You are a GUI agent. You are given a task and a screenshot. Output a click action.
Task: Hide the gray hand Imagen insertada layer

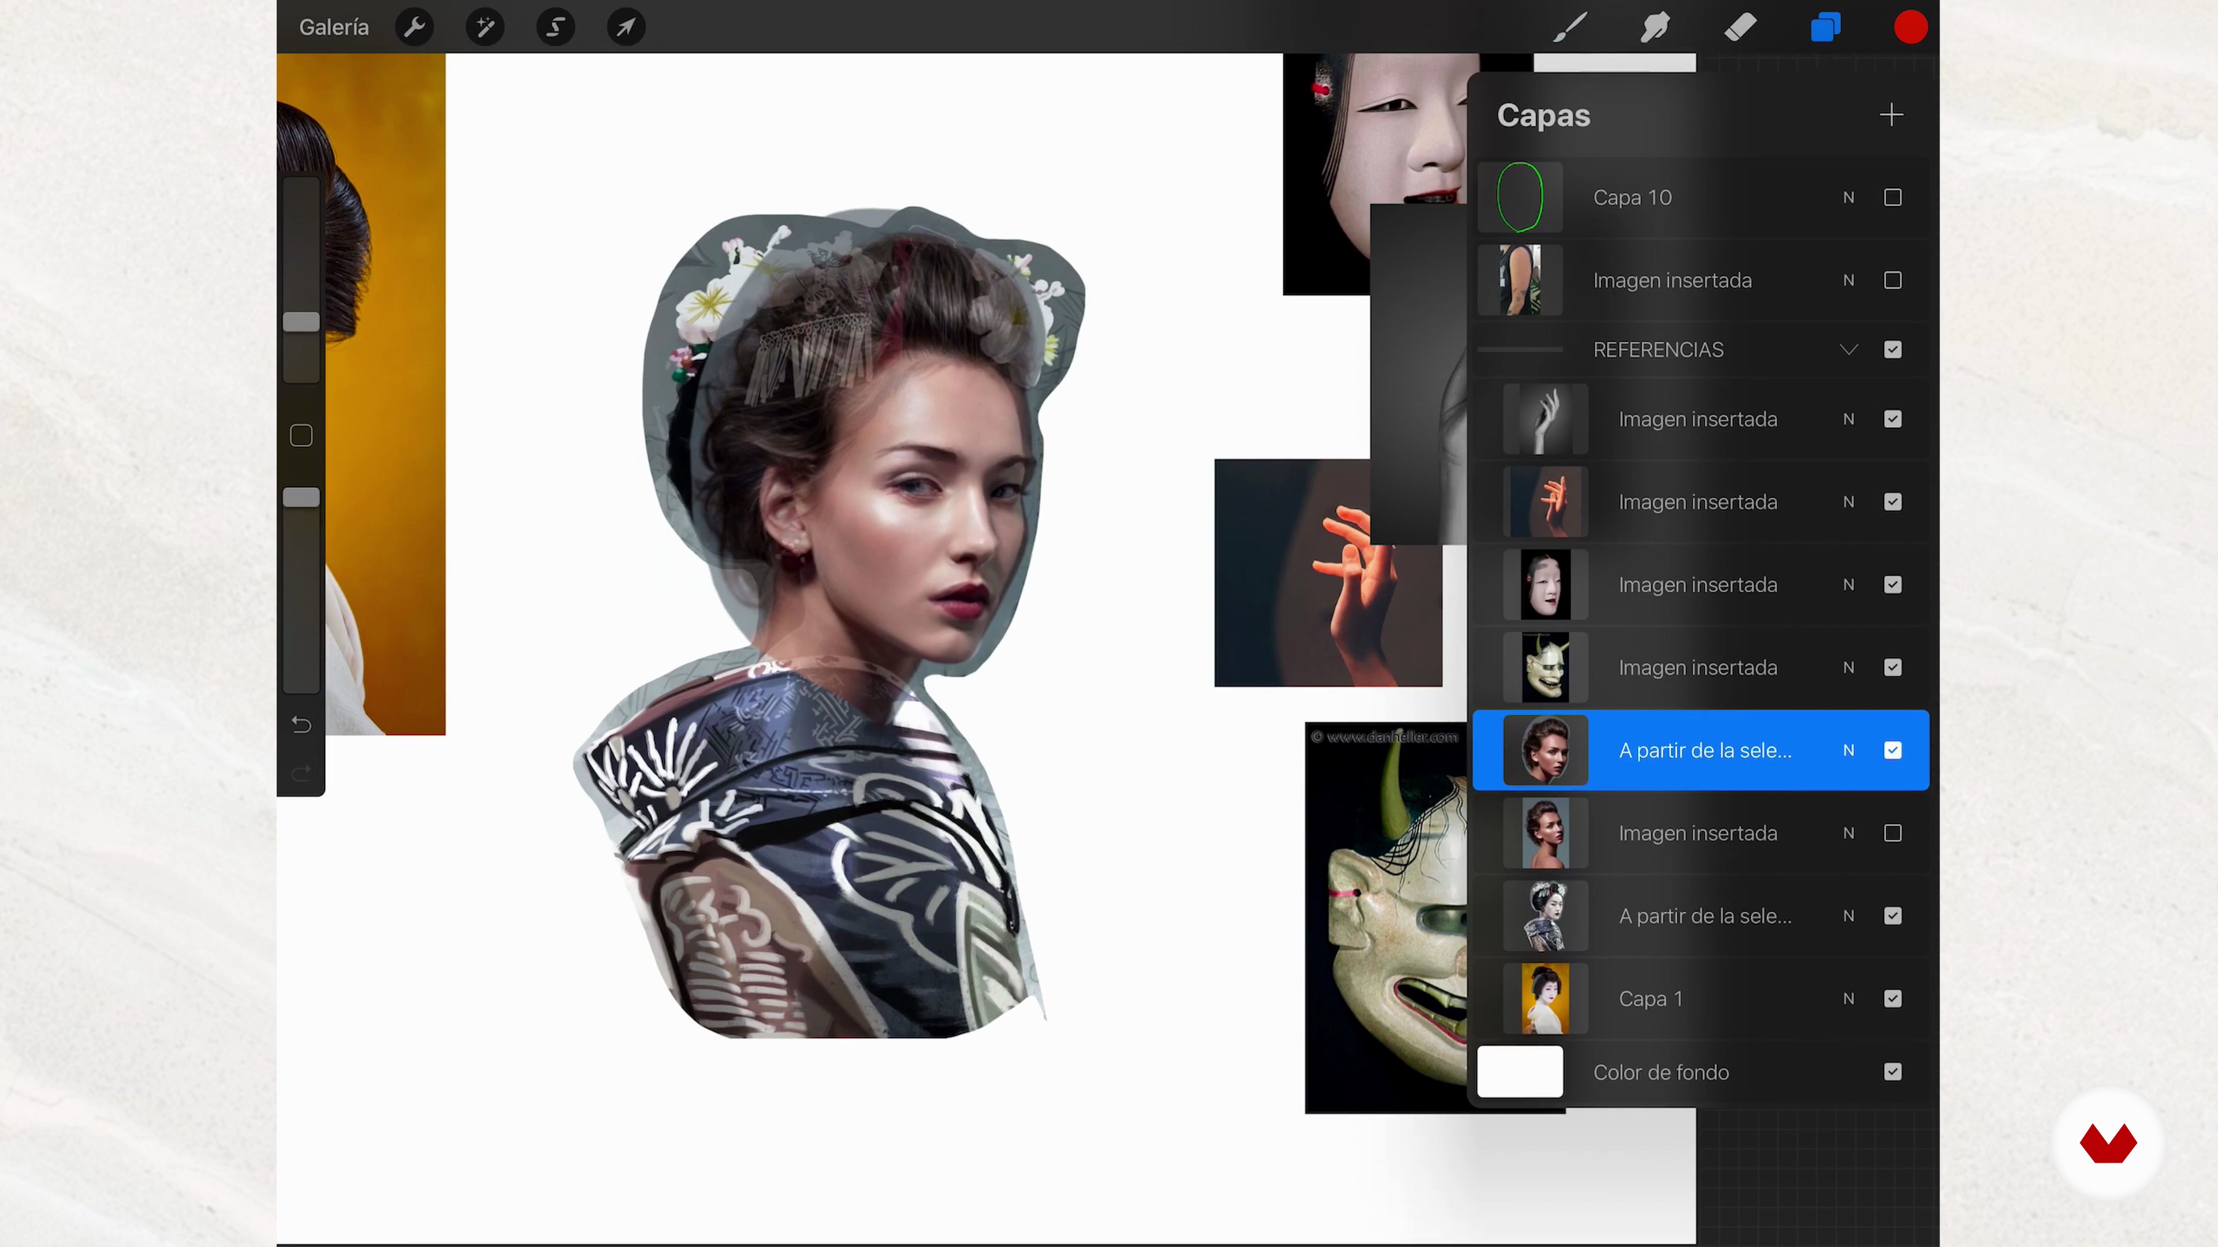pos(1893,419)
